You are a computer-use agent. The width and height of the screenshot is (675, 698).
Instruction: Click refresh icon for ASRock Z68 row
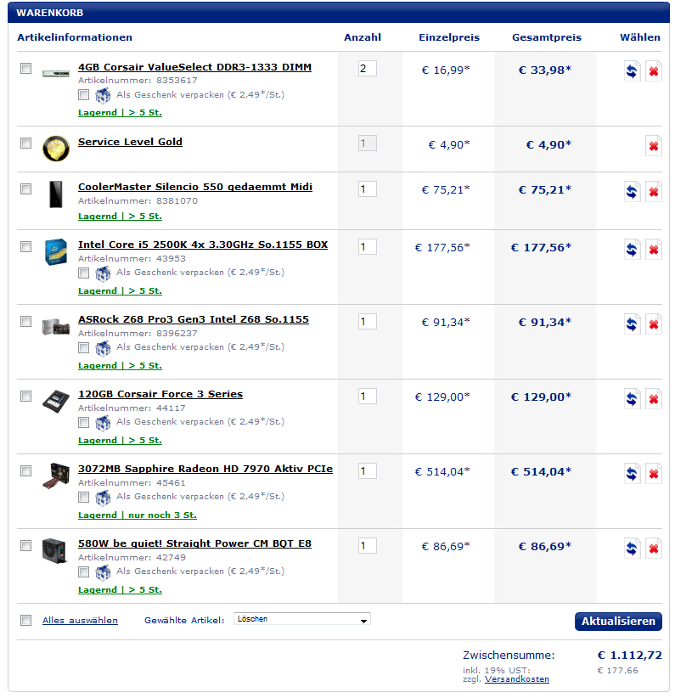[x=632, y=324]
